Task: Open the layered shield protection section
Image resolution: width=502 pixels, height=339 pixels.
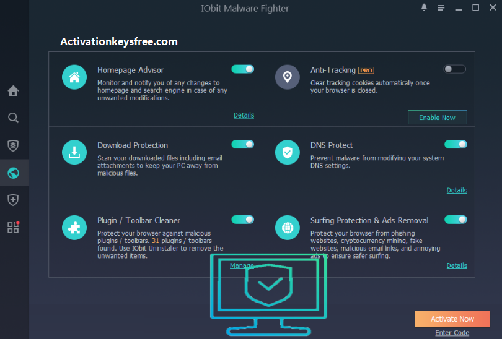Action: pyautogui.click(x=13, y=146)
